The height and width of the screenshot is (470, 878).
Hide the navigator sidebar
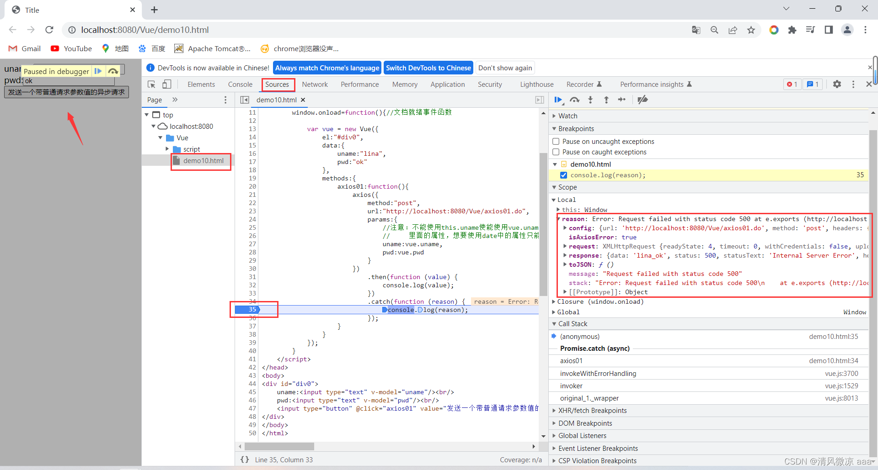[x=245, y=100]
